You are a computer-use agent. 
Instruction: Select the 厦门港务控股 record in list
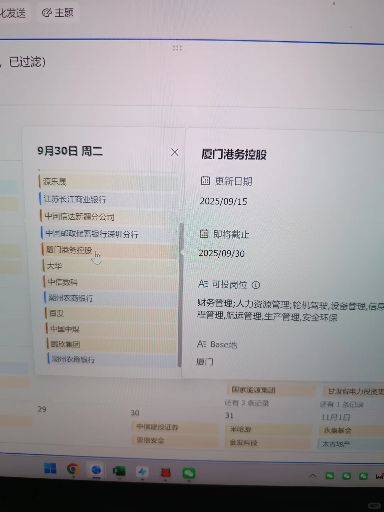point(110,250)
